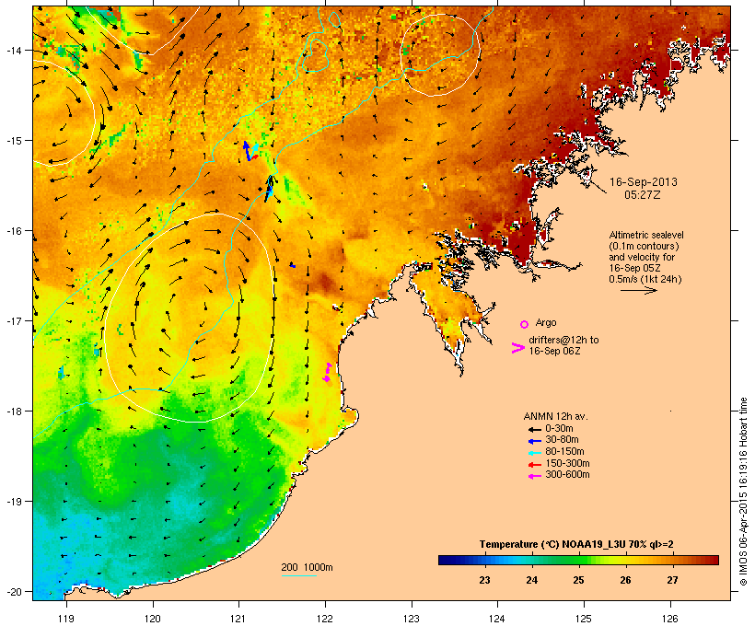Click the cyan 80-150m arrow legend icon
Viewport: 755px width, 626px height.
[x=534, y=453]
